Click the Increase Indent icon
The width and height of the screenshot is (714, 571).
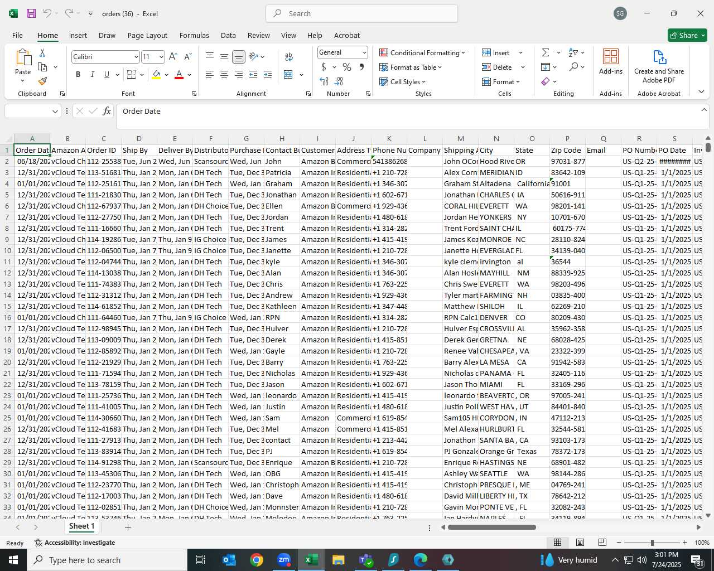pyautogui.click(x=268, y=74)
